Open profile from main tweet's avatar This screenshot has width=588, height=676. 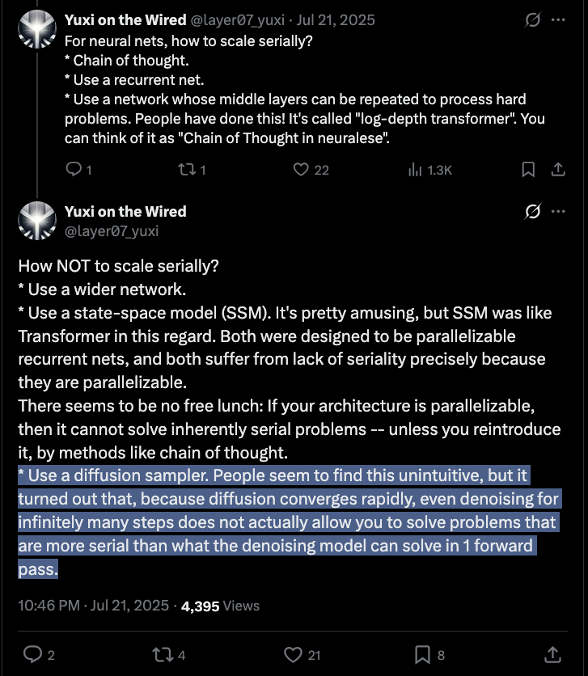pyautogui.click(x=37, y=221)
